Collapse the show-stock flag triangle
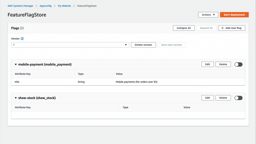This screenshot has height=144, width=256. pos(16,98)
